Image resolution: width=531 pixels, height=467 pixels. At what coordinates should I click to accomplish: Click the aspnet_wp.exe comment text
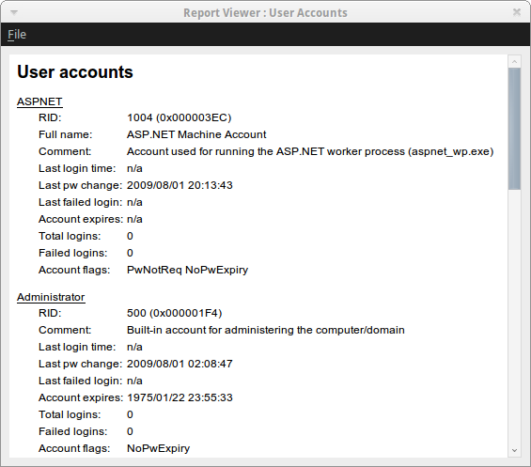coord(310,151)
